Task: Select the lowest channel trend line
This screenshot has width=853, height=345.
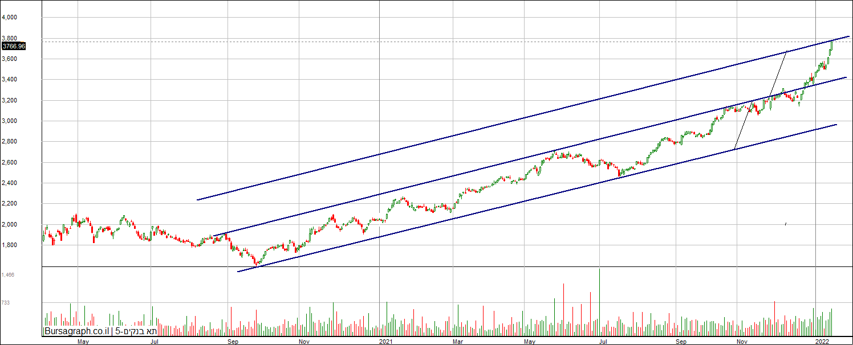Action: (x=536, y=198)
